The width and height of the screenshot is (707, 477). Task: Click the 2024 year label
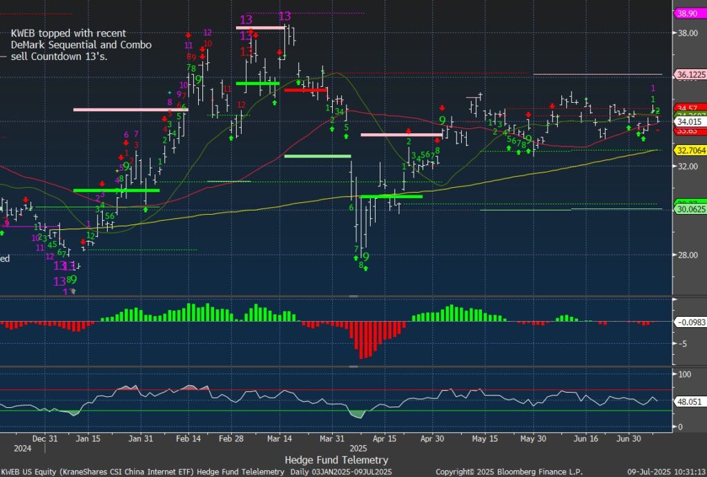[x=23, y=448]
